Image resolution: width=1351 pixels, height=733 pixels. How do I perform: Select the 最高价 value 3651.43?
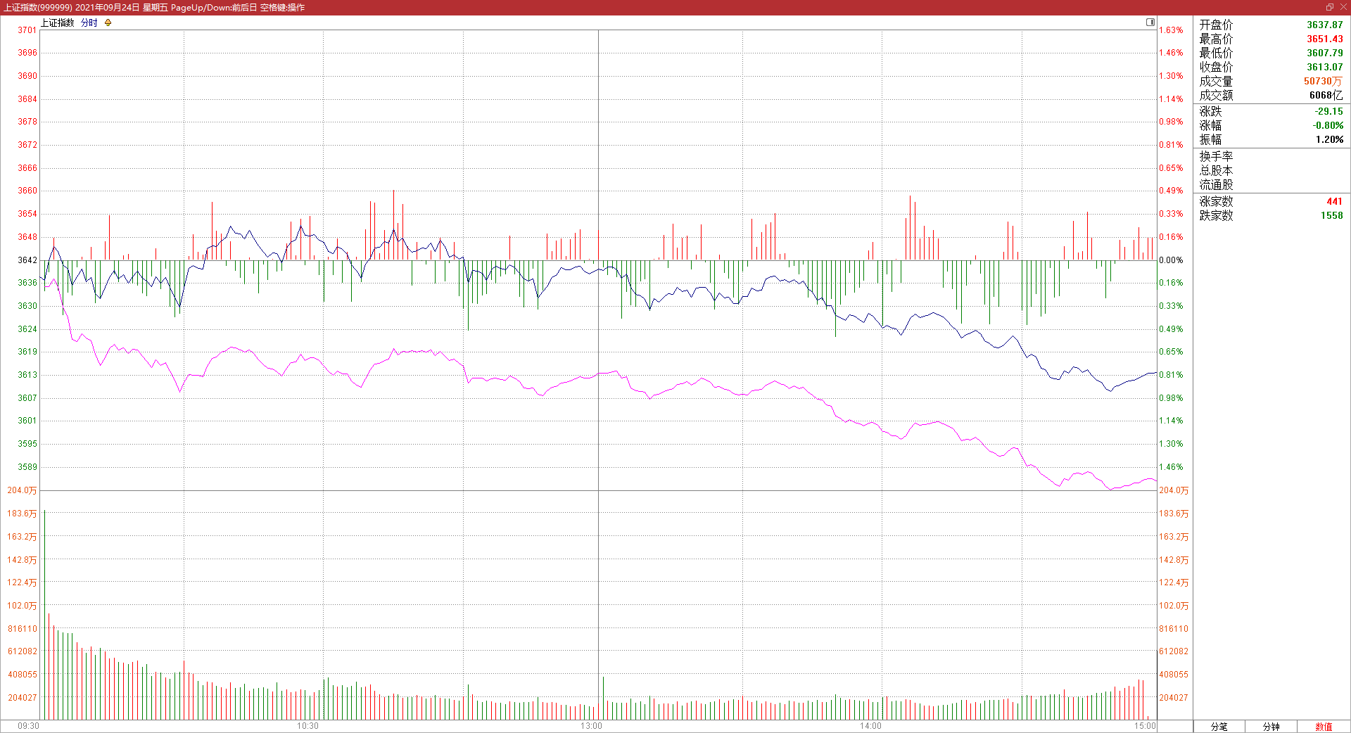click(x=1325, y=39)
